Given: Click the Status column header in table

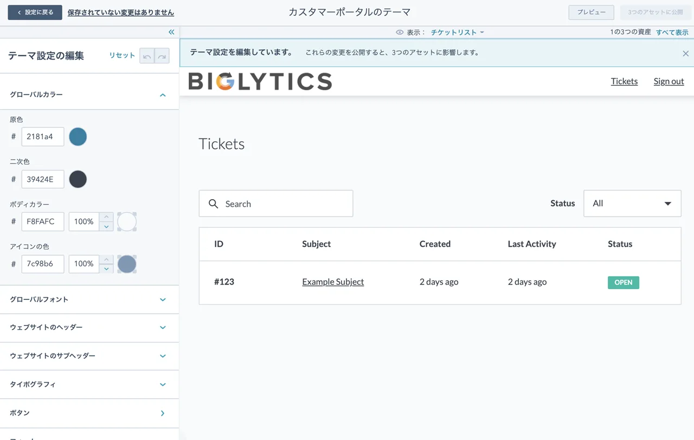Looking at the screenshot, I should tap(620, 244).
